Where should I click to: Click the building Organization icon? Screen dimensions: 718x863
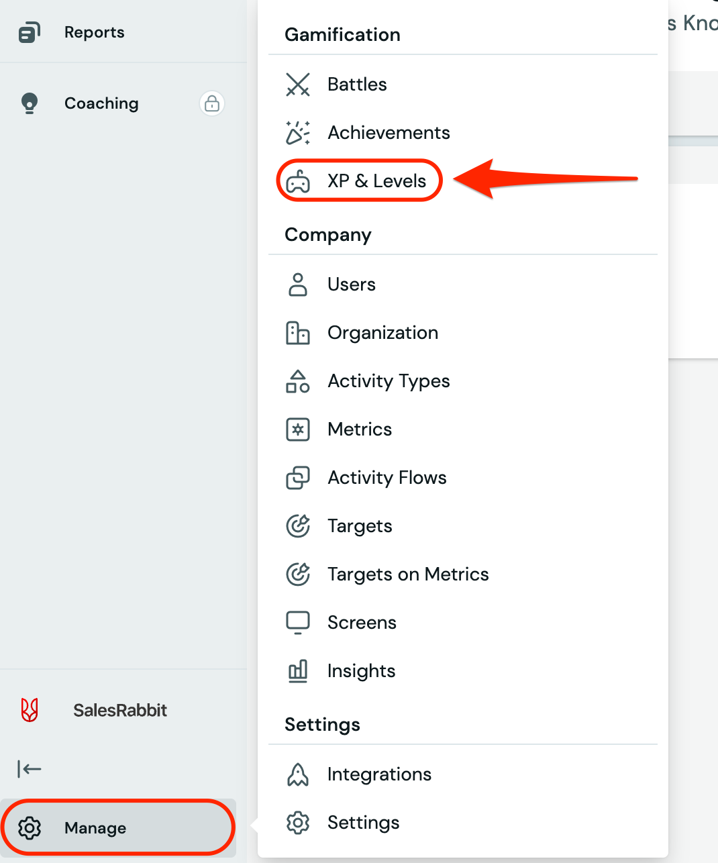pos(298,333)
